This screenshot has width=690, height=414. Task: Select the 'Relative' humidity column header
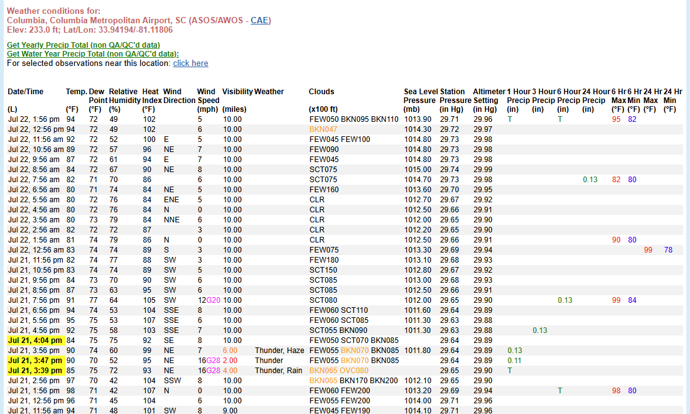123,92
